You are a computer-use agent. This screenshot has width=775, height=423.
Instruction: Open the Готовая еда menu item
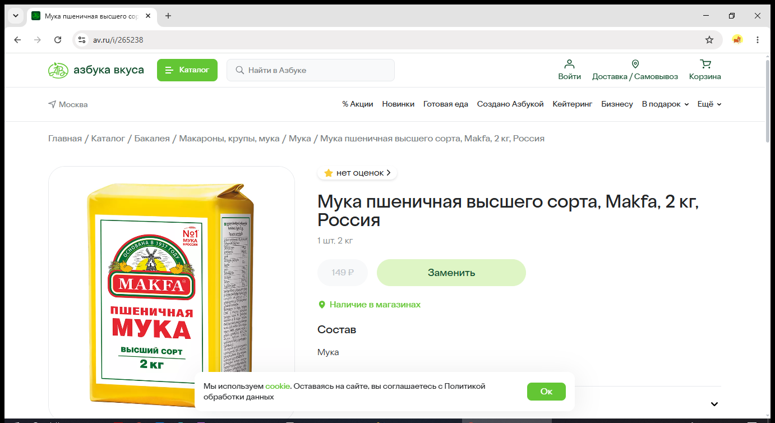tap(446, 104)
